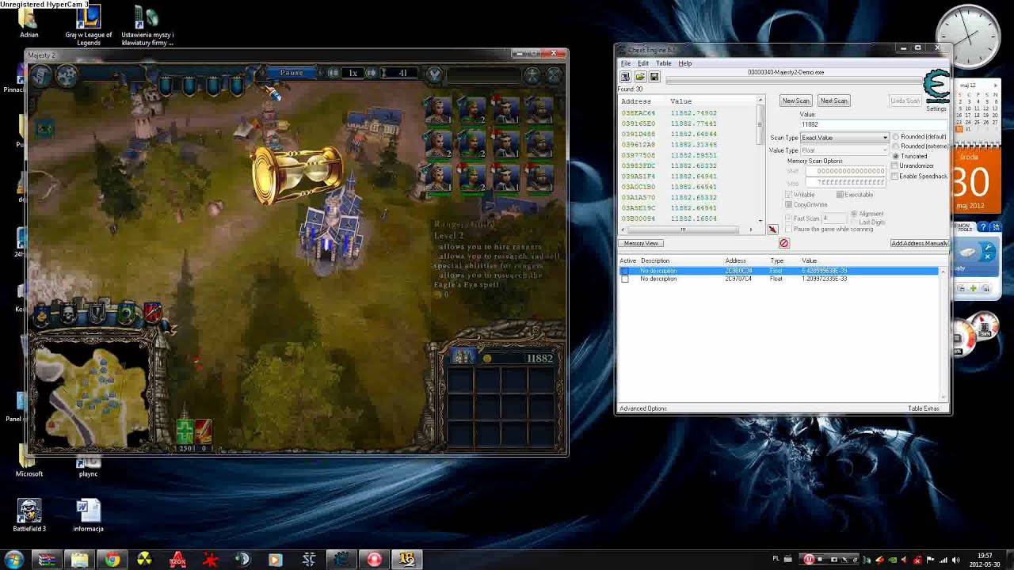This screenshot has height=570, width=1014.
Task: Toggle the Executable checkbox
Action: 841,195
